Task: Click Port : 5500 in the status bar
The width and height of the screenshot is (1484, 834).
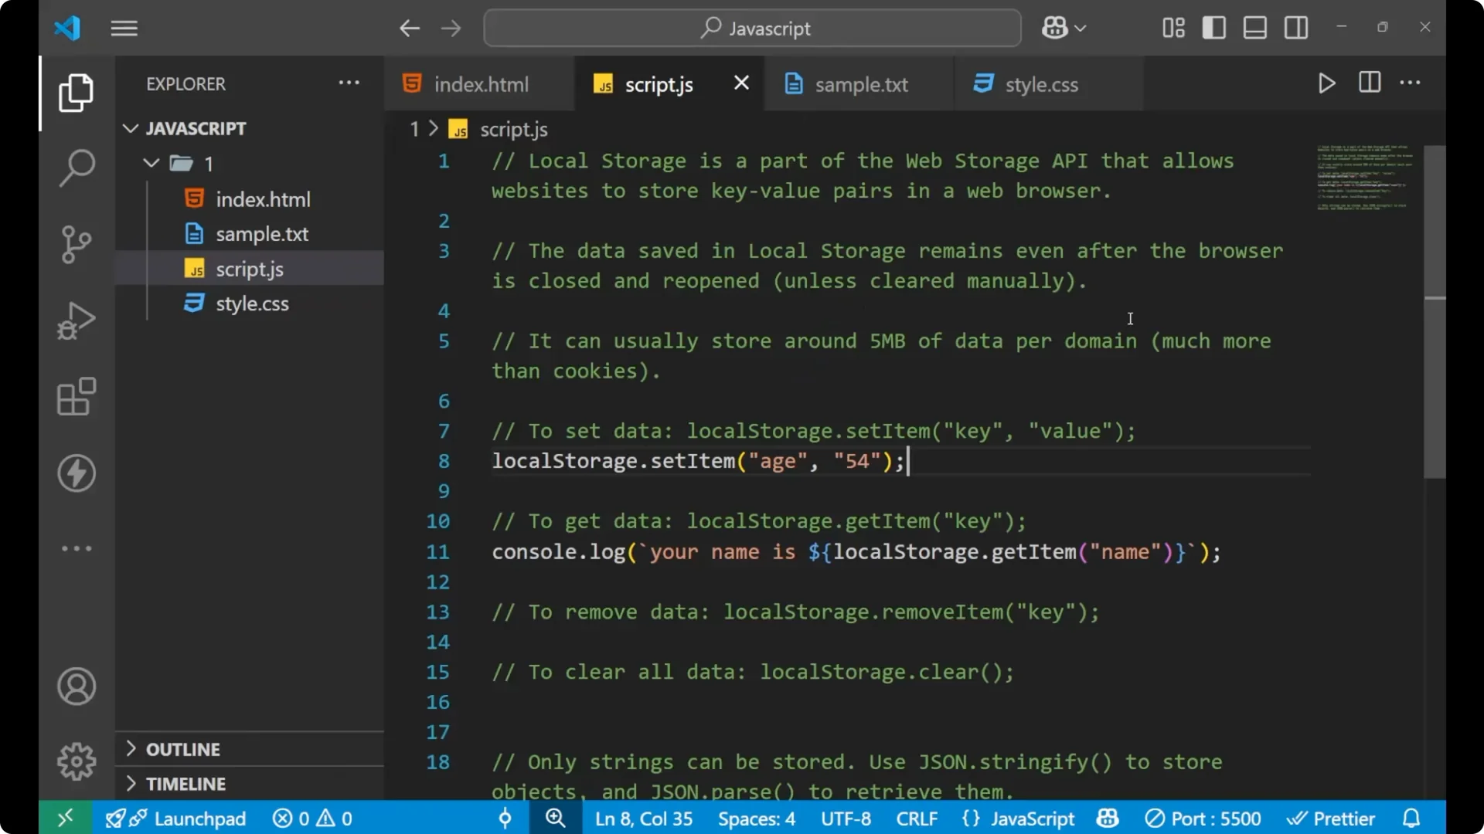Action: (1203, 818)
